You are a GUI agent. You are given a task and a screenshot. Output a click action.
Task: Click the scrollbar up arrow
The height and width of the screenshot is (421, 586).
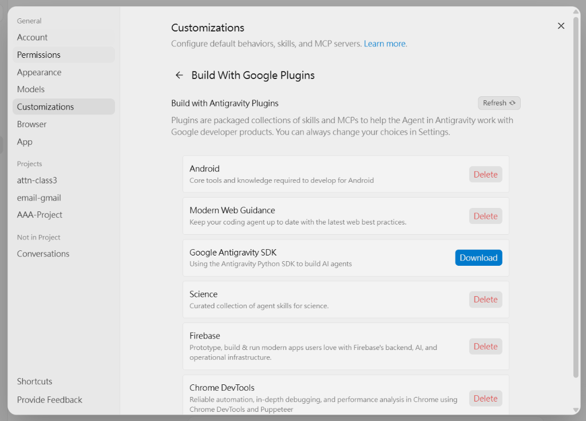click(x=576, y=11)
